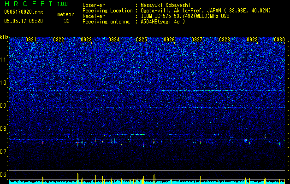Click the meteor count value 33
The height and width of the screenshot is (184, 290).
tap(67, 21)
